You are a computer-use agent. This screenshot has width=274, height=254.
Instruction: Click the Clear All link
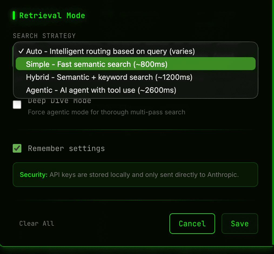(37, 224)
